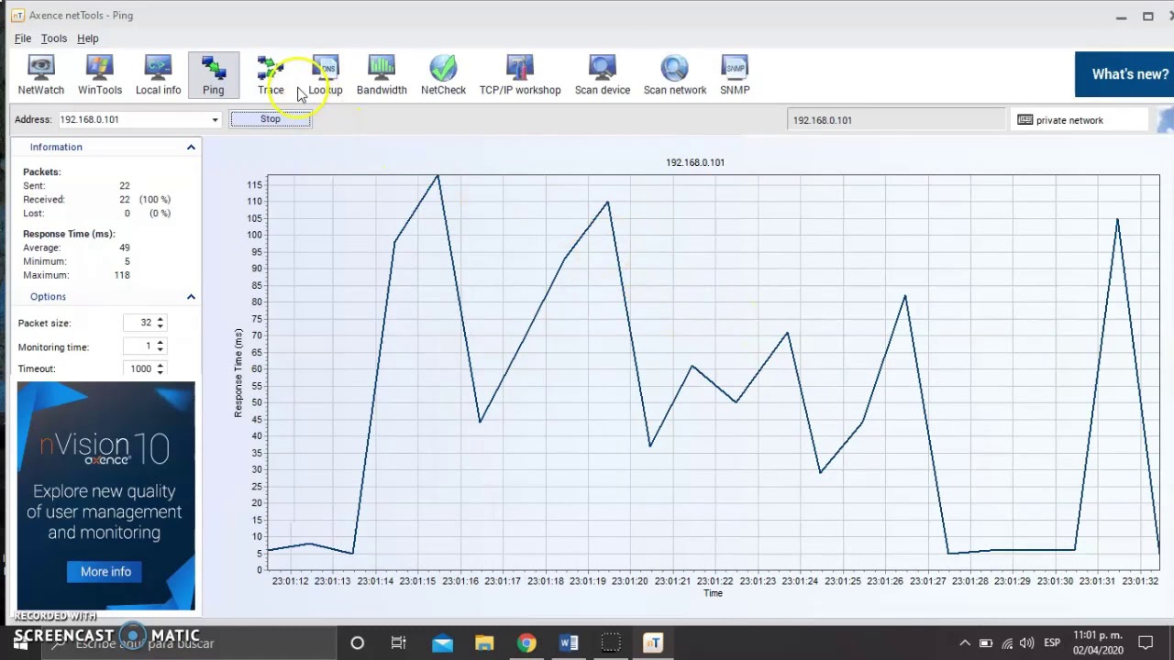
Task: Click the Average response time value 49
Action: tap(124, 247)
